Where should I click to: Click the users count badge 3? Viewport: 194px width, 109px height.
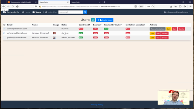click(x=93, y=20)
